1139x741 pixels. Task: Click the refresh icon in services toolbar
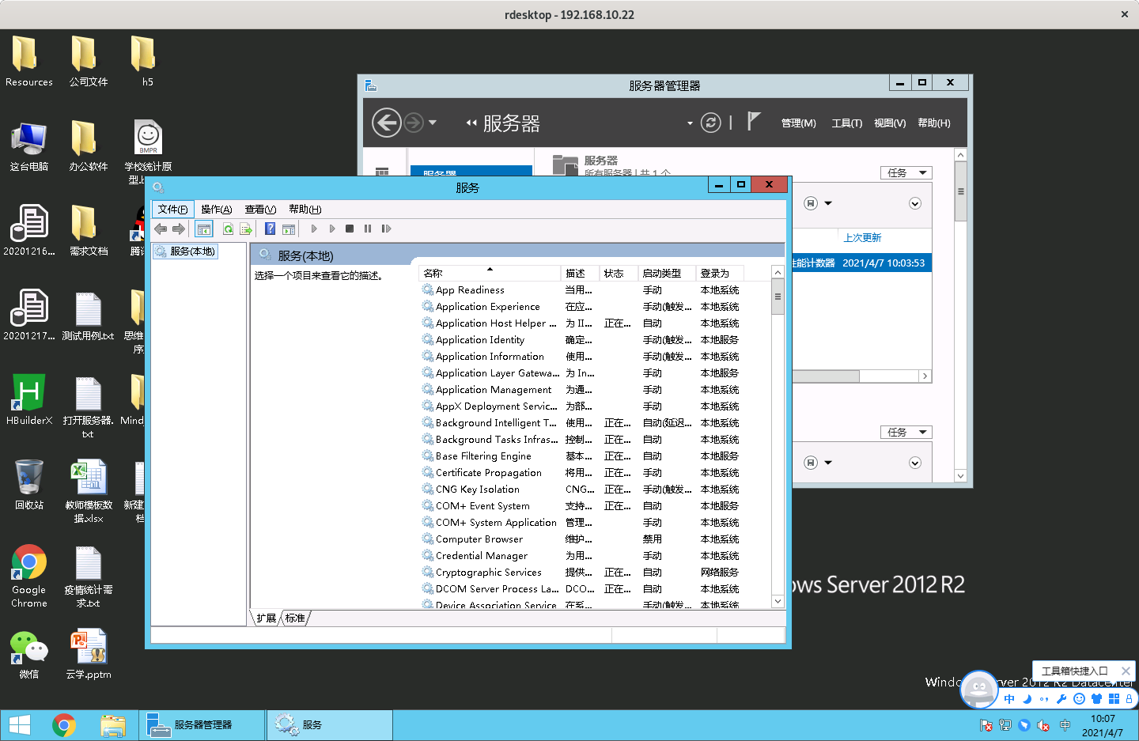pyautogui.click(x=228, y=229)
